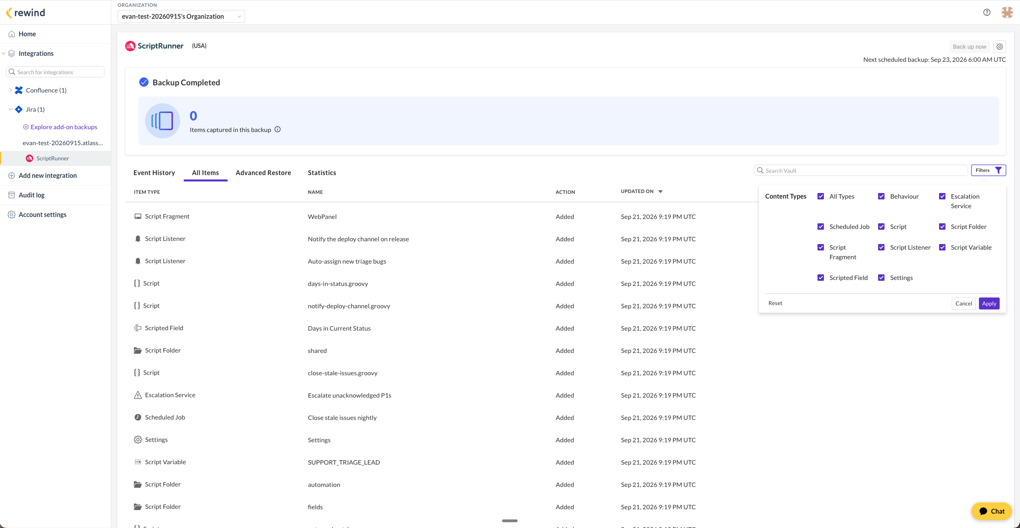Image resolution: width=1020 pixels, height=528 pixels.
Task: Open ScriptRunner settings gear icon
Action: [999, 47]
